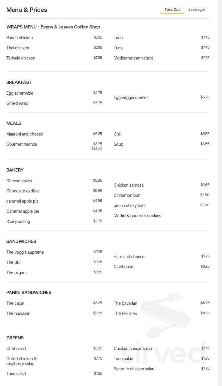Select the Thai chicken wrap
222x386 pixels.
coord(18,48)
